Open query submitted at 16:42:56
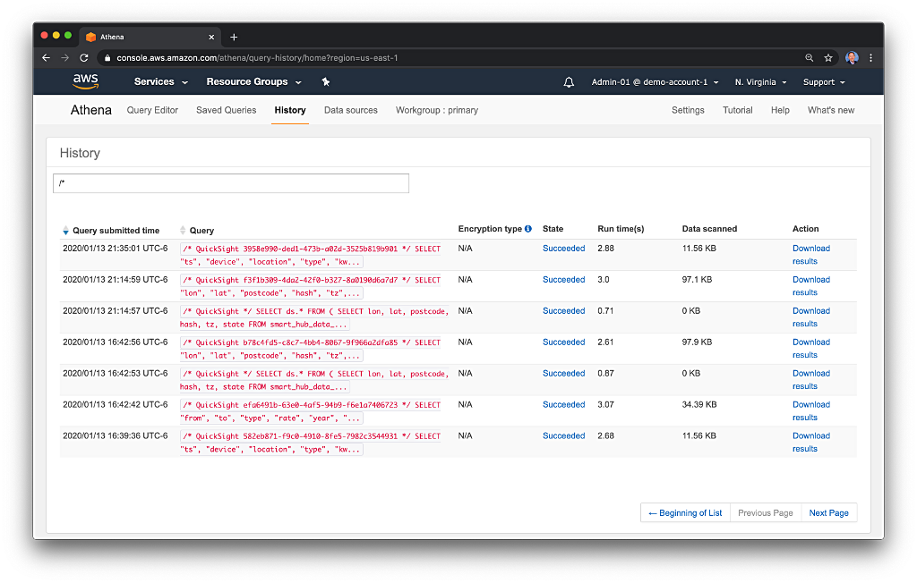Screen dimensions: 917x583 (x=311, y=349)
